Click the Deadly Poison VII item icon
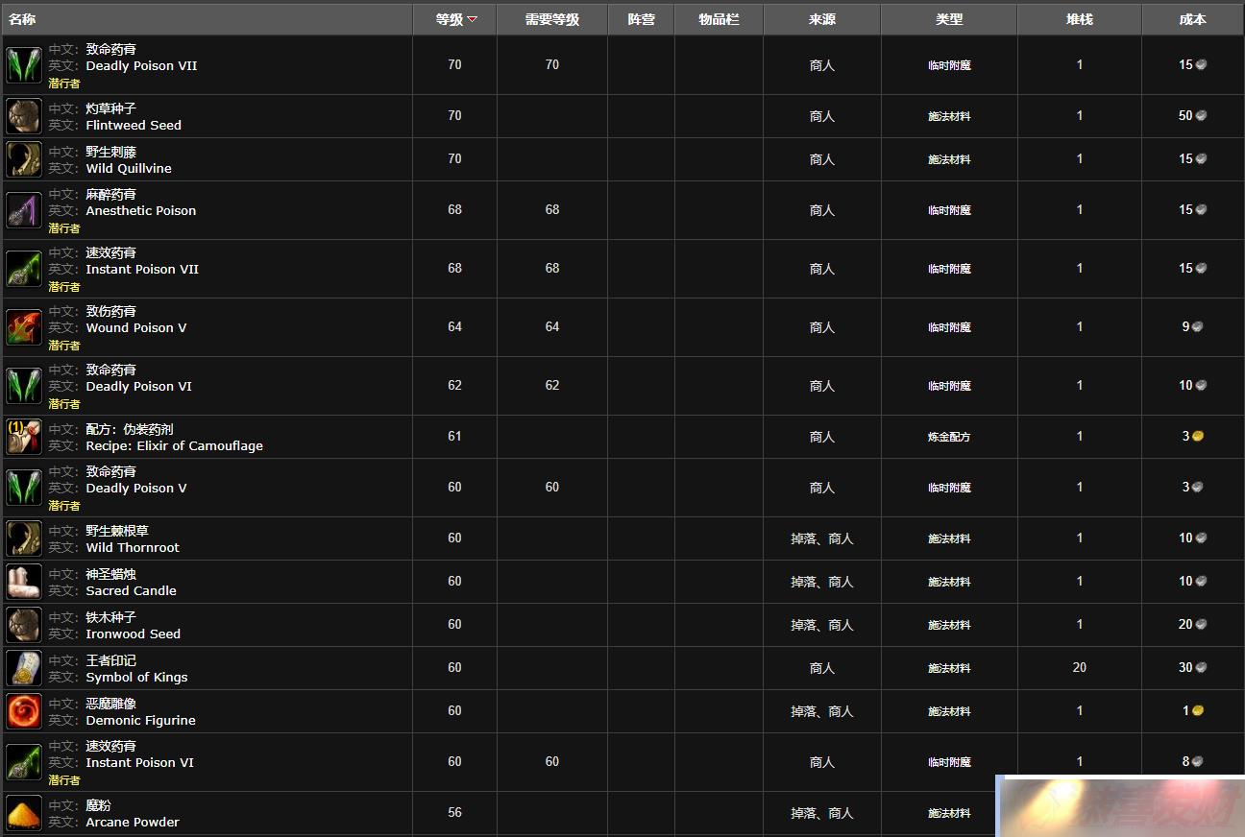1245x837 pixels. point(24,65)
